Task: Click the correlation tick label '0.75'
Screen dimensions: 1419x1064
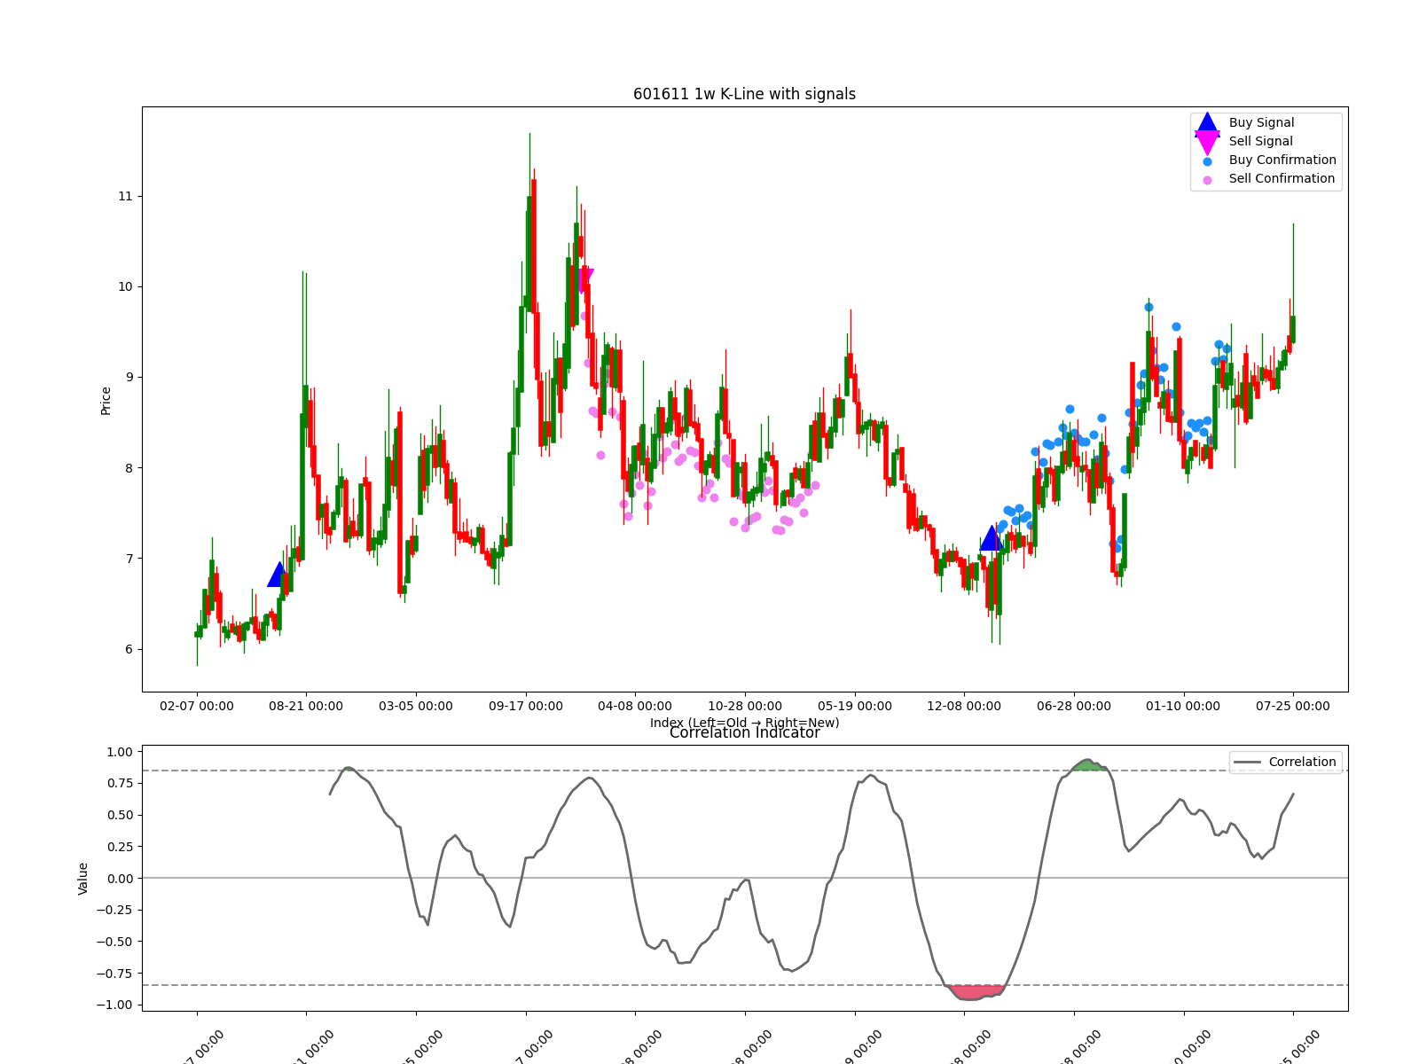Action: tap(120, 783)
